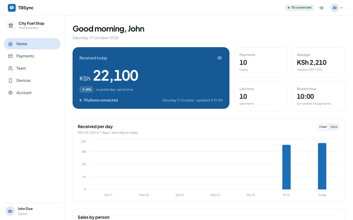Image resolution: width=353 pixels, height=220 pixels.
Task: Click the Sales by person heading
Action: [94, 217]
